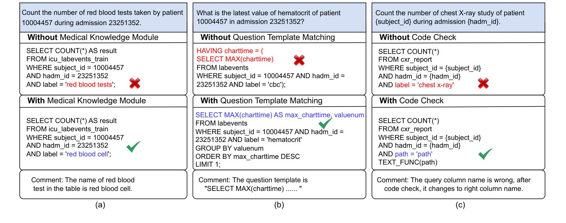The height and width of the screenshot is (223, 566).
Task: Select the 'With Code Check' heading
Action: [412, 101]
